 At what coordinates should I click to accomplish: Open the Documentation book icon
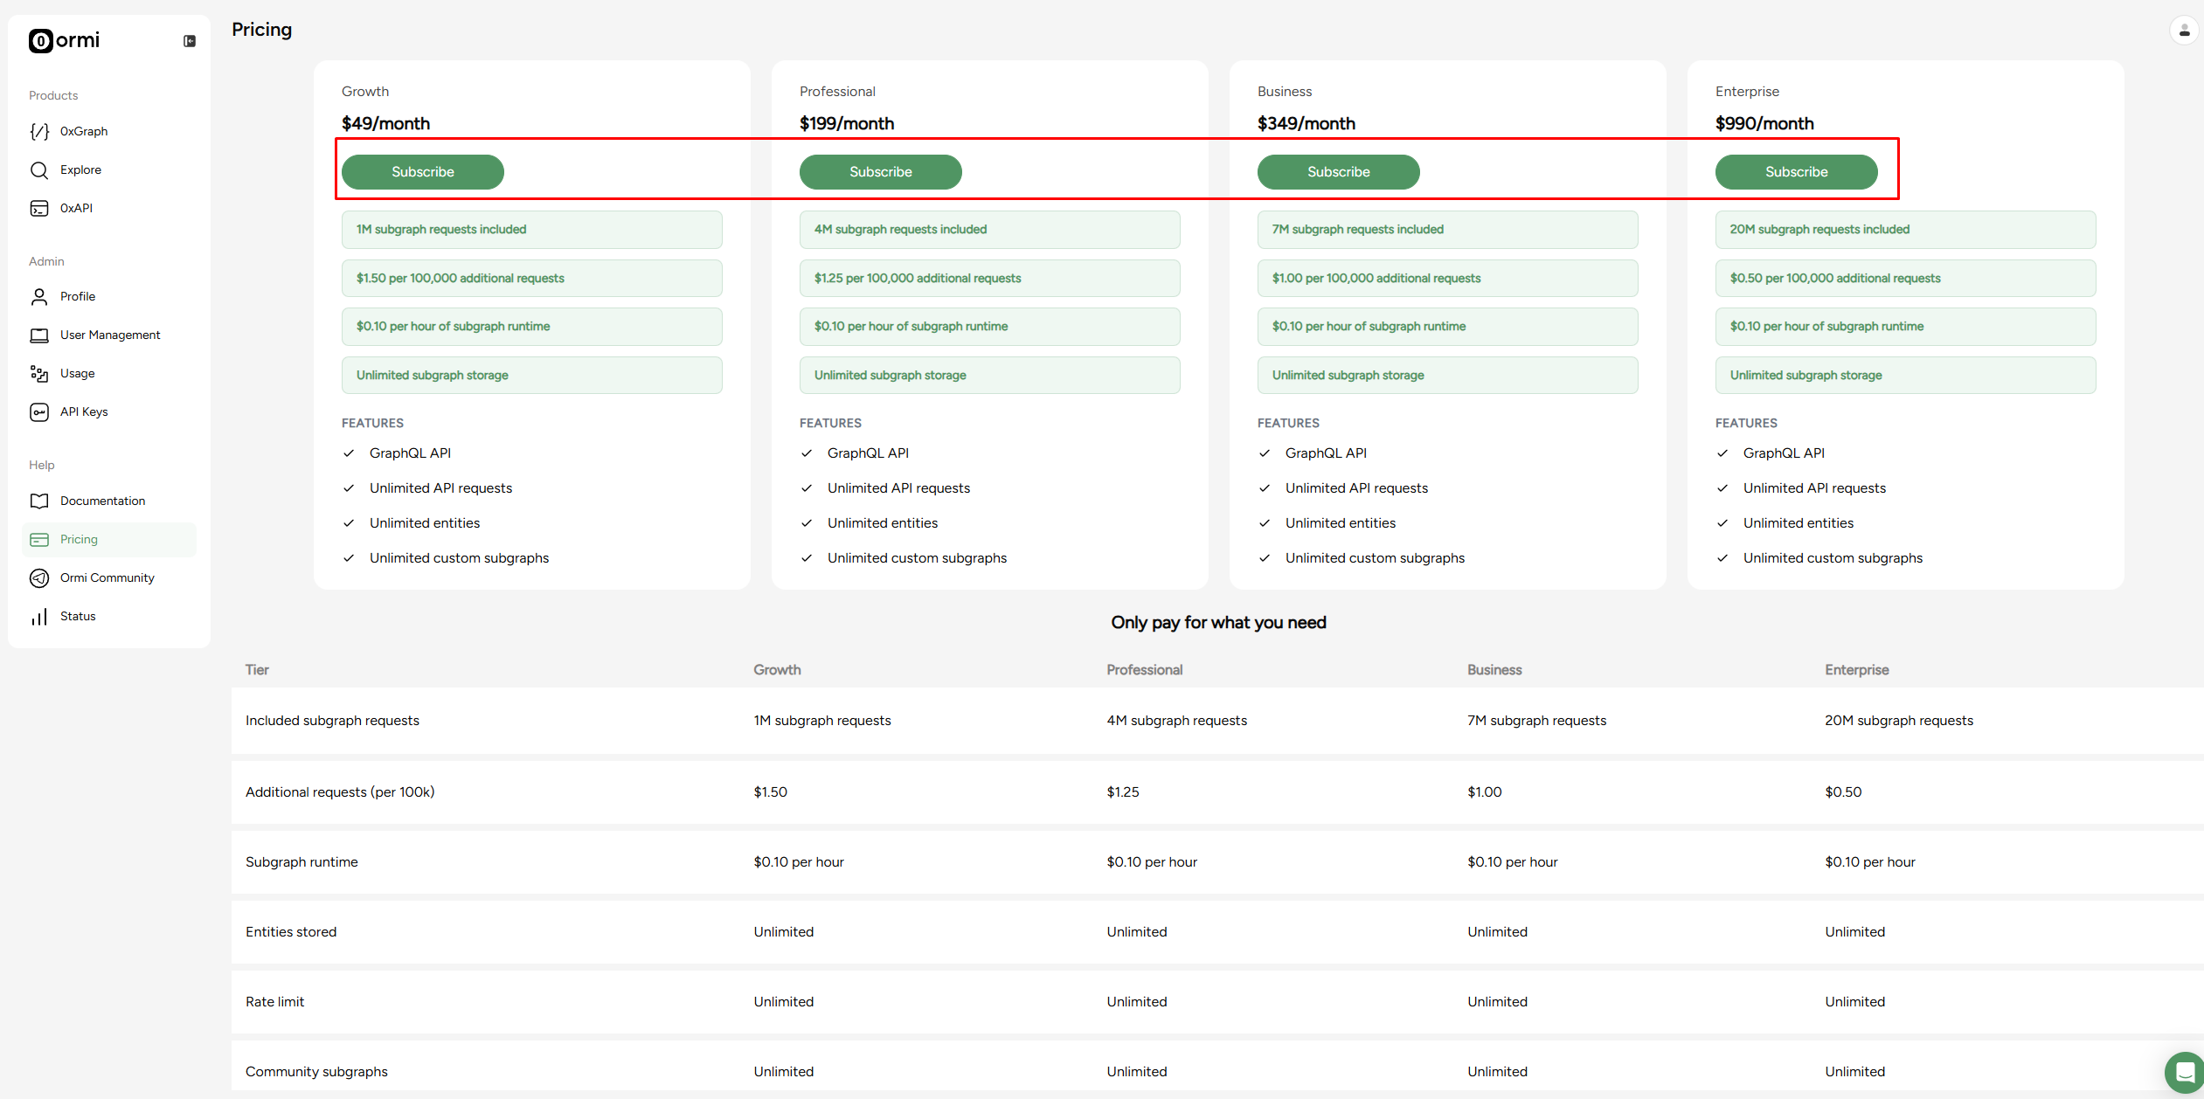(40, 501)
